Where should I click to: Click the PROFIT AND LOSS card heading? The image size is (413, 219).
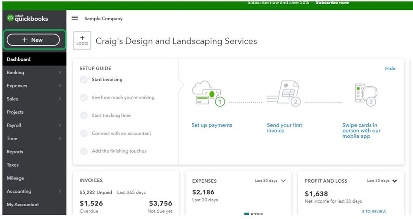(326, 181)
